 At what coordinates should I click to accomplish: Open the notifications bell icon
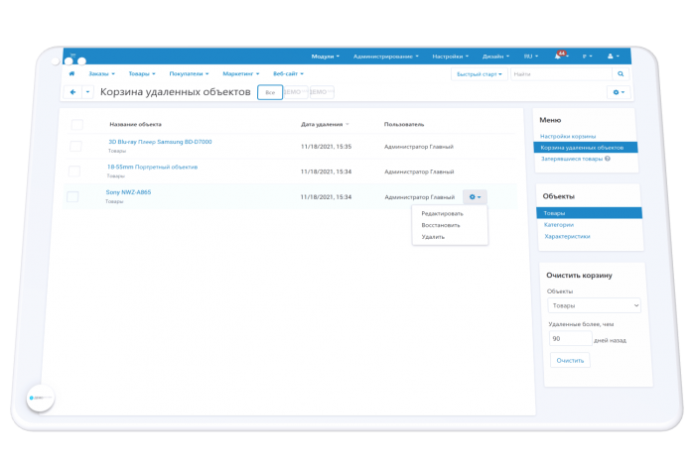point(558,57)
